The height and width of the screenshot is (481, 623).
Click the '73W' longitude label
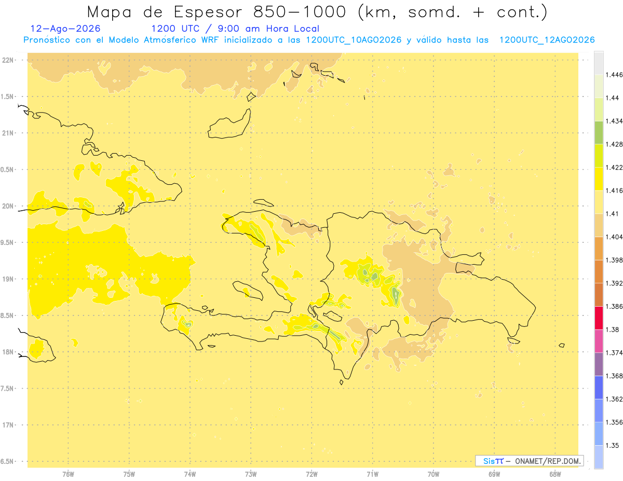(251, 474)
